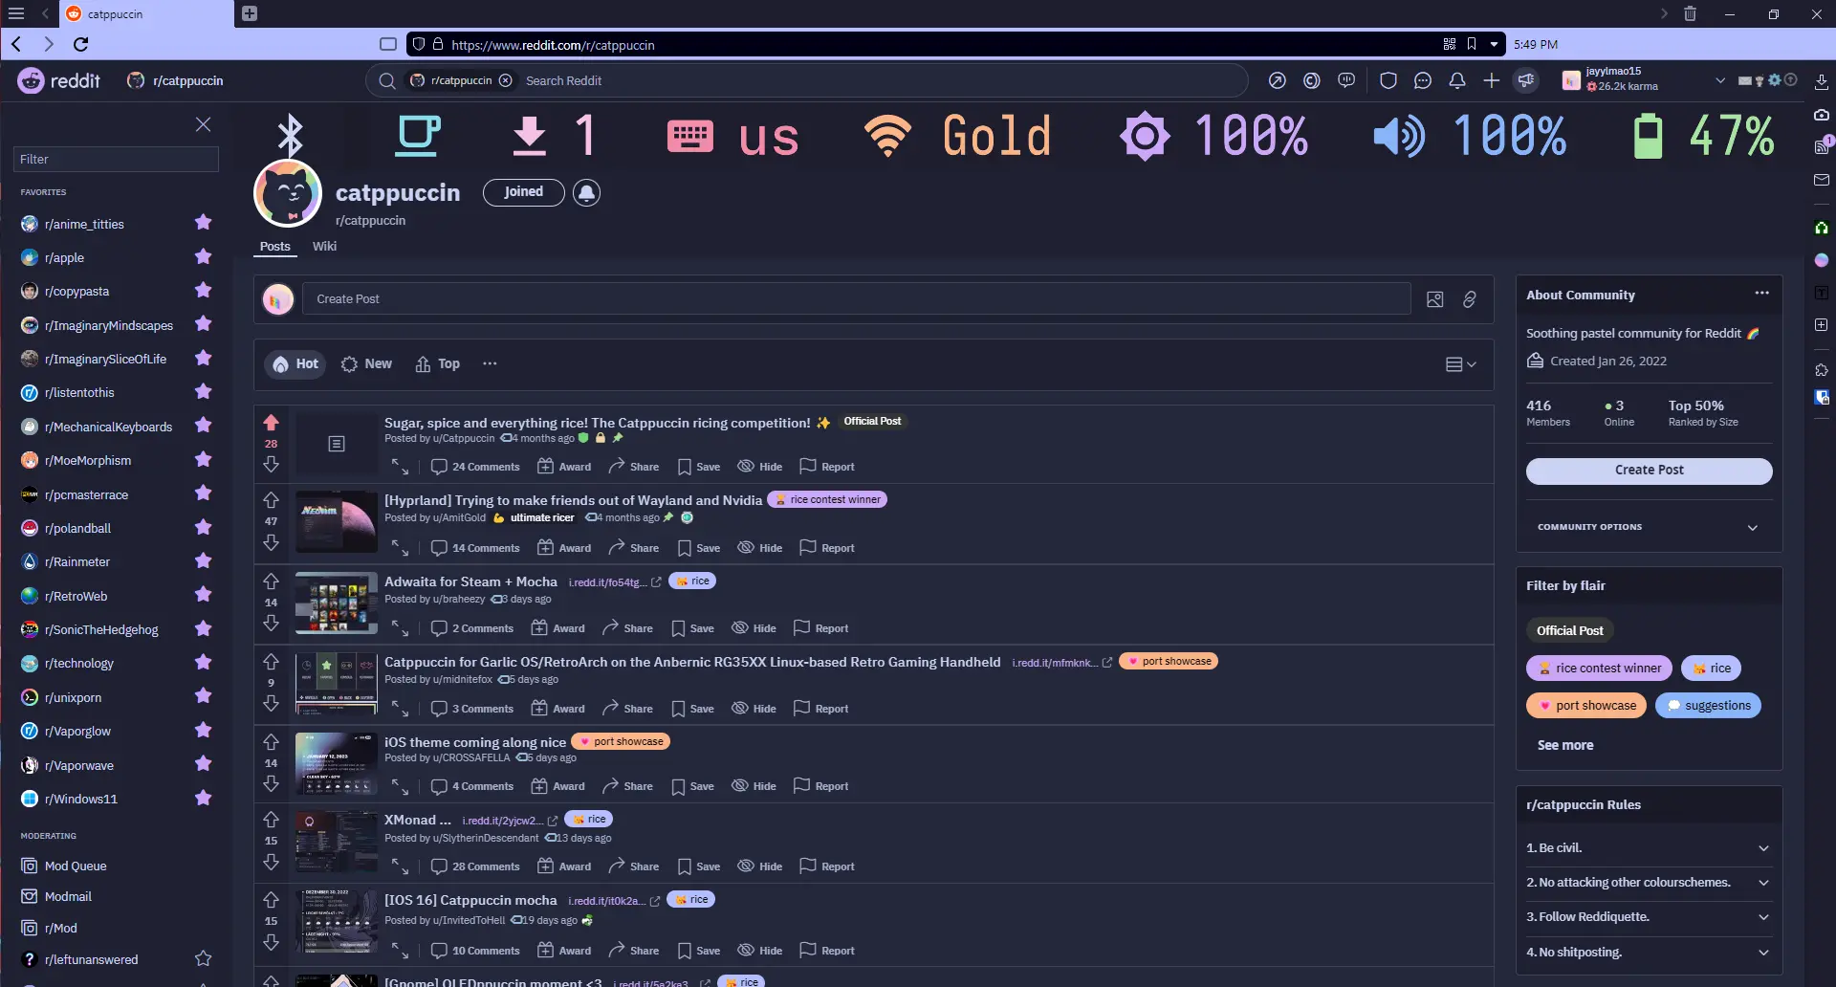Attach link via link icon in Create Post
1836x987 pixels.
pos(1469,299)
